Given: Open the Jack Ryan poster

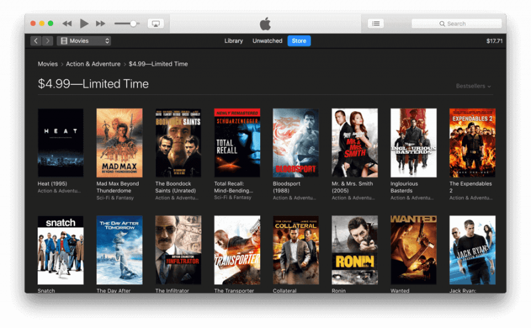Looking at the screenshot, I should [x=472, y=250].
